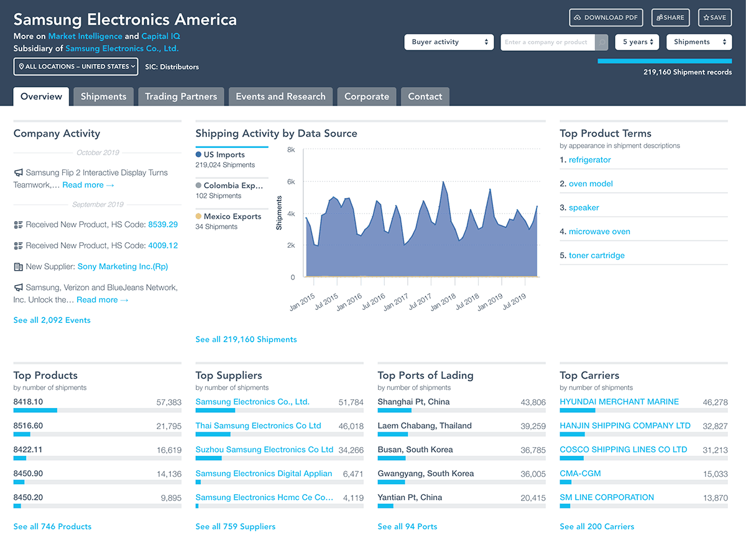Open the Buyer activity dropdown
The height and width of the screenshot is (539, 746).
pos(449,42)
